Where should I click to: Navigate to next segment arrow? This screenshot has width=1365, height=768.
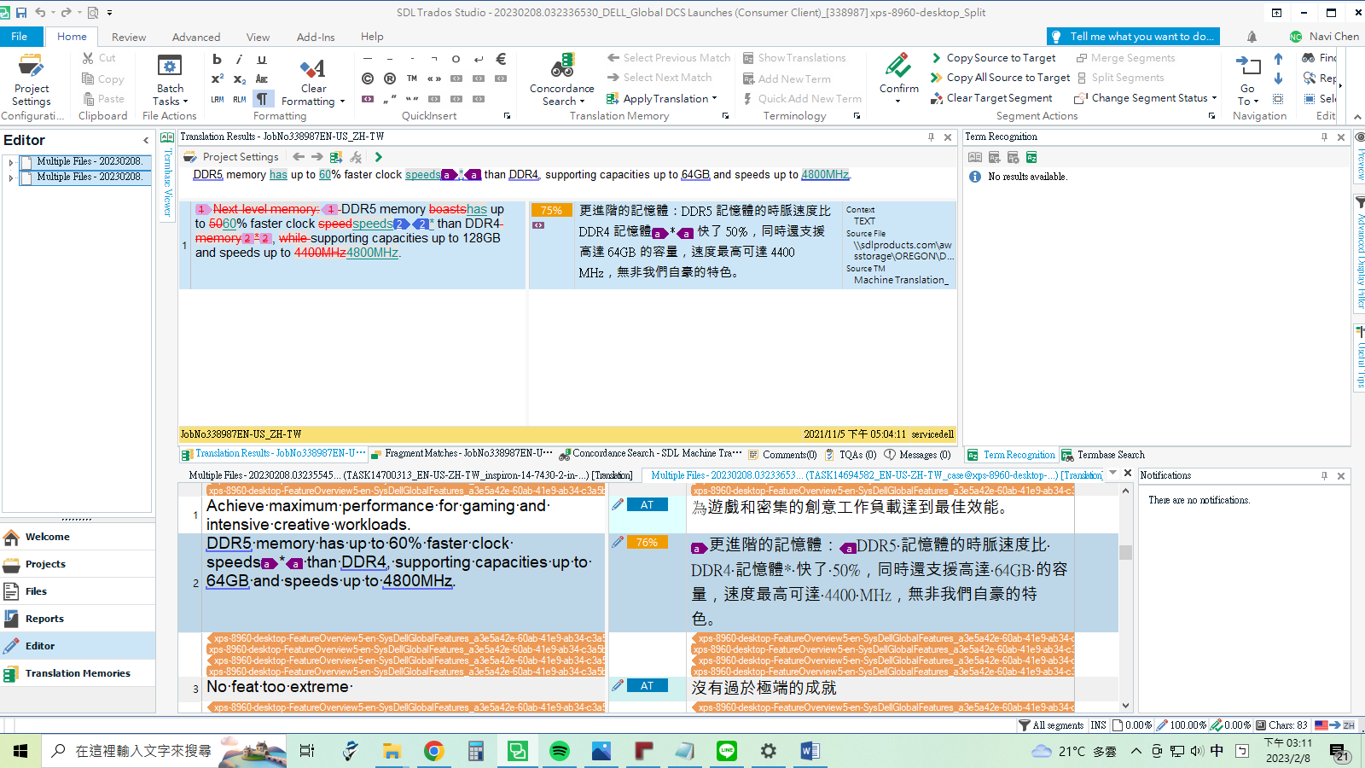(1278, 79)
